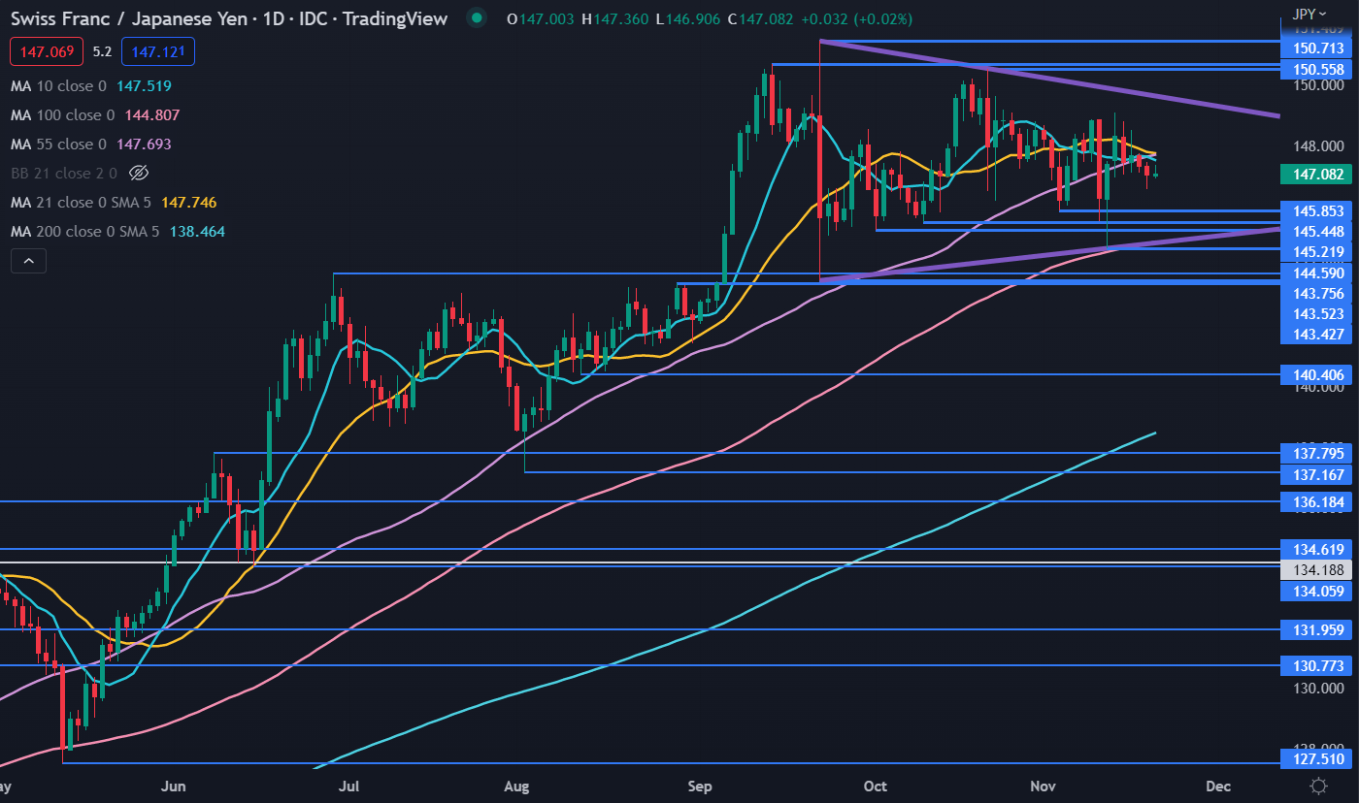Click the 131.959 price label
1359x803 pixels.
pyautogui.click(x=1318, y=629)
